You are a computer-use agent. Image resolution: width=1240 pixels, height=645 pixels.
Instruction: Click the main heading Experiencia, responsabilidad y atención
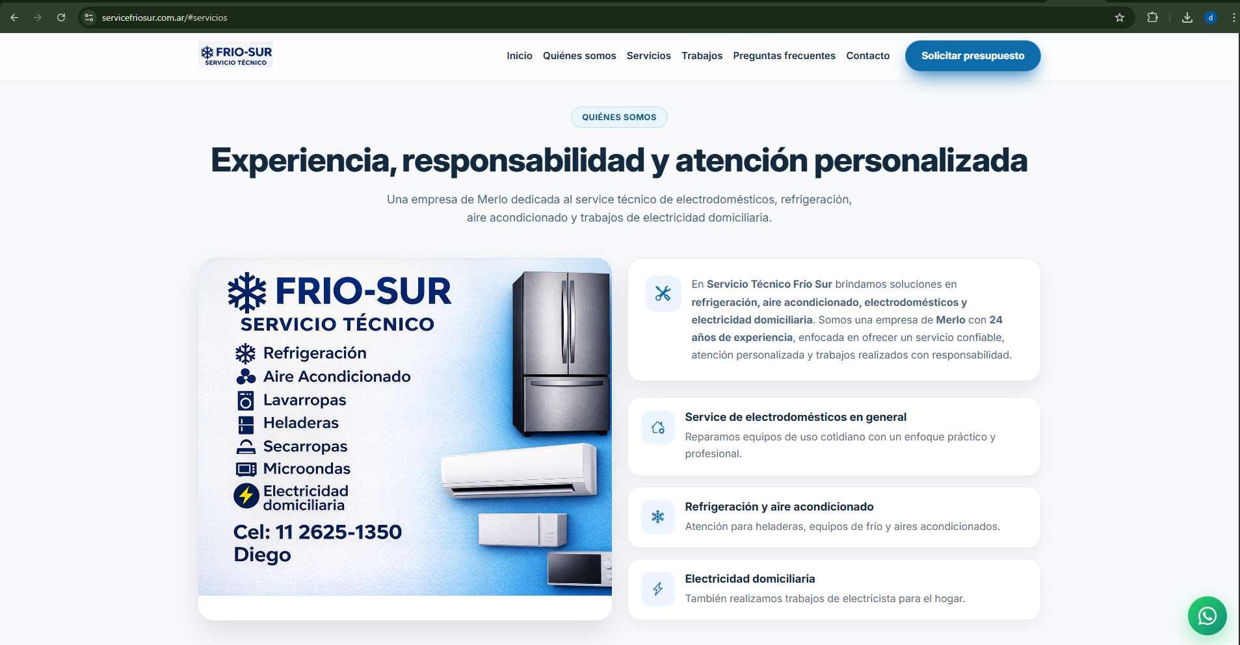pos(619,160)
